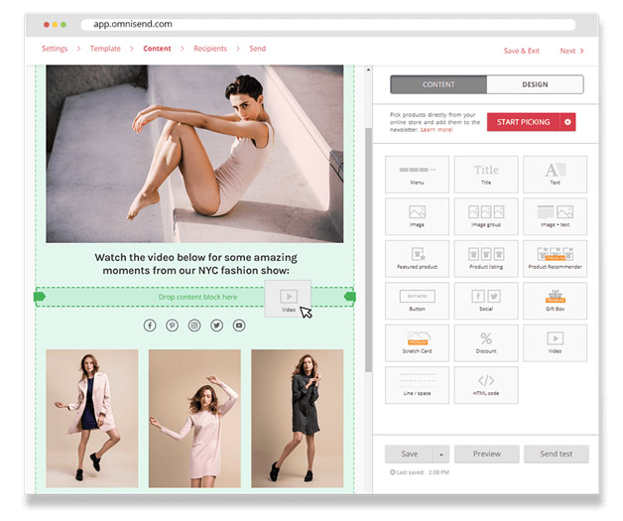Pick the Button content block
The image size is (623, 521).
coord(417,301)
